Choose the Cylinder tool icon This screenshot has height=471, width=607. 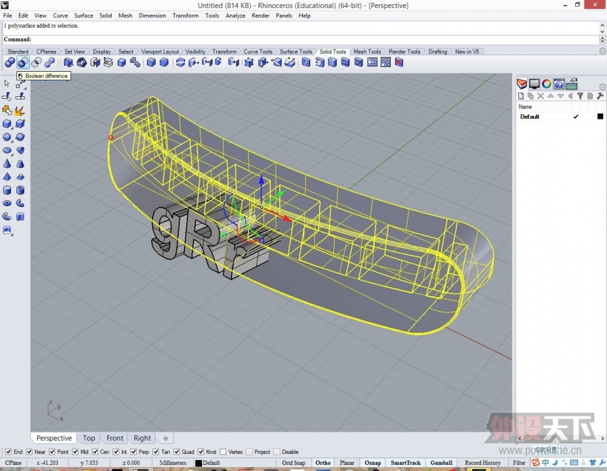(7, 190)
